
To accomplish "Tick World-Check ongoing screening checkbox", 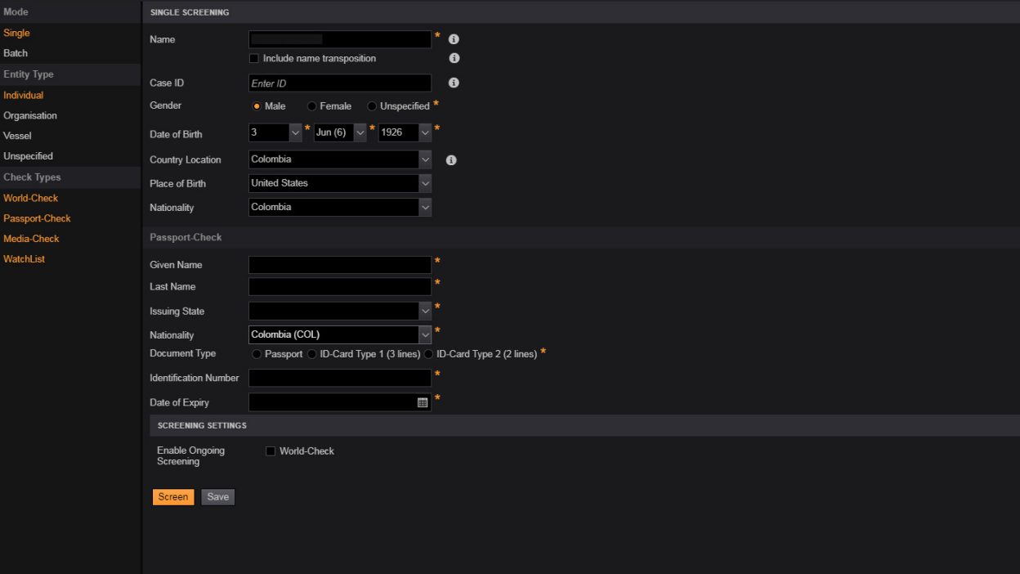I will (271, 451).
